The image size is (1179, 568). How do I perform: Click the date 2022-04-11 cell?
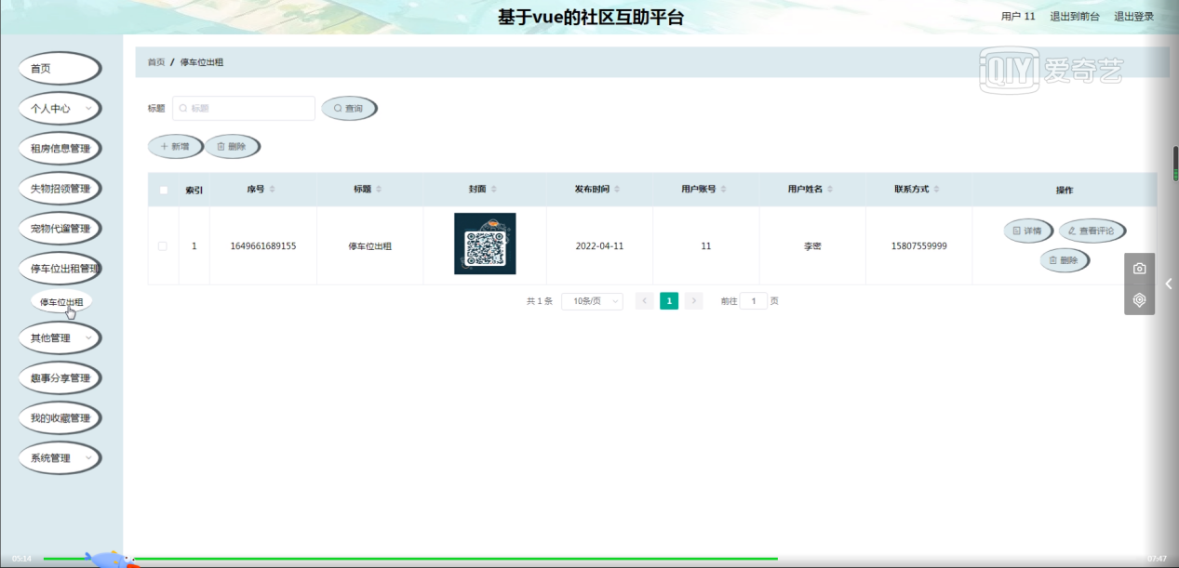coord(599,246)
